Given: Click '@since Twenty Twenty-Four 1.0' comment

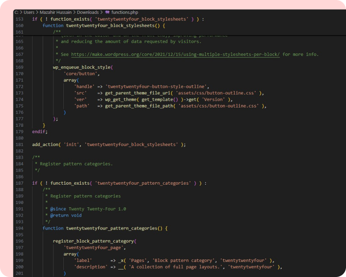Looking at the screenshot, I should (x=88, y=209).
